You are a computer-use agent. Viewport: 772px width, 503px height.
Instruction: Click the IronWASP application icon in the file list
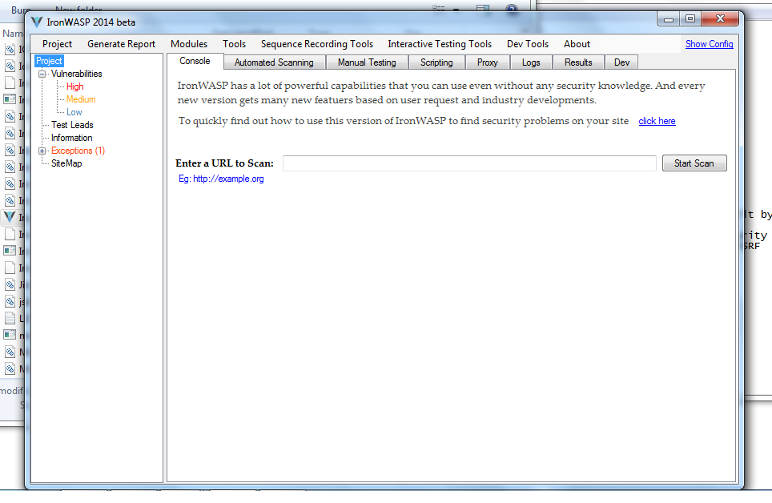pos(10,216)
